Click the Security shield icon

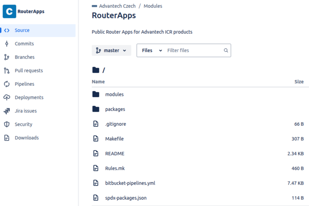click(7, 124)
